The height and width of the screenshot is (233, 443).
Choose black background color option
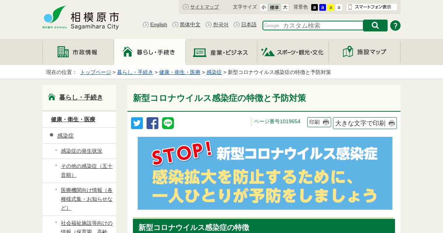pyautogui.click(x=315, y=7)
